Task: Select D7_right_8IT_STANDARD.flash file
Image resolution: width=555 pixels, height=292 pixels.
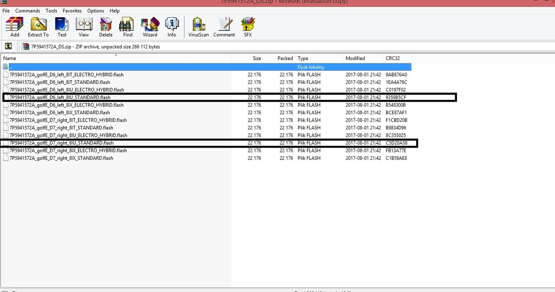Action: 61,128
